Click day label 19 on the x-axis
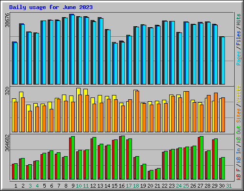This screenshot has height=191, width=244. [143, 186]
